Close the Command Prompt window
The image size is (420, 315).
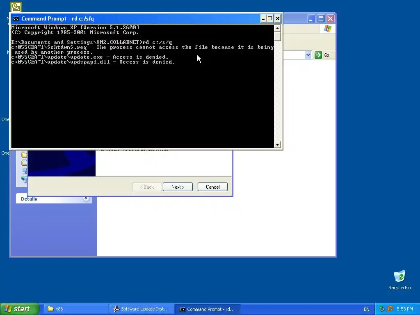(278, 18)
